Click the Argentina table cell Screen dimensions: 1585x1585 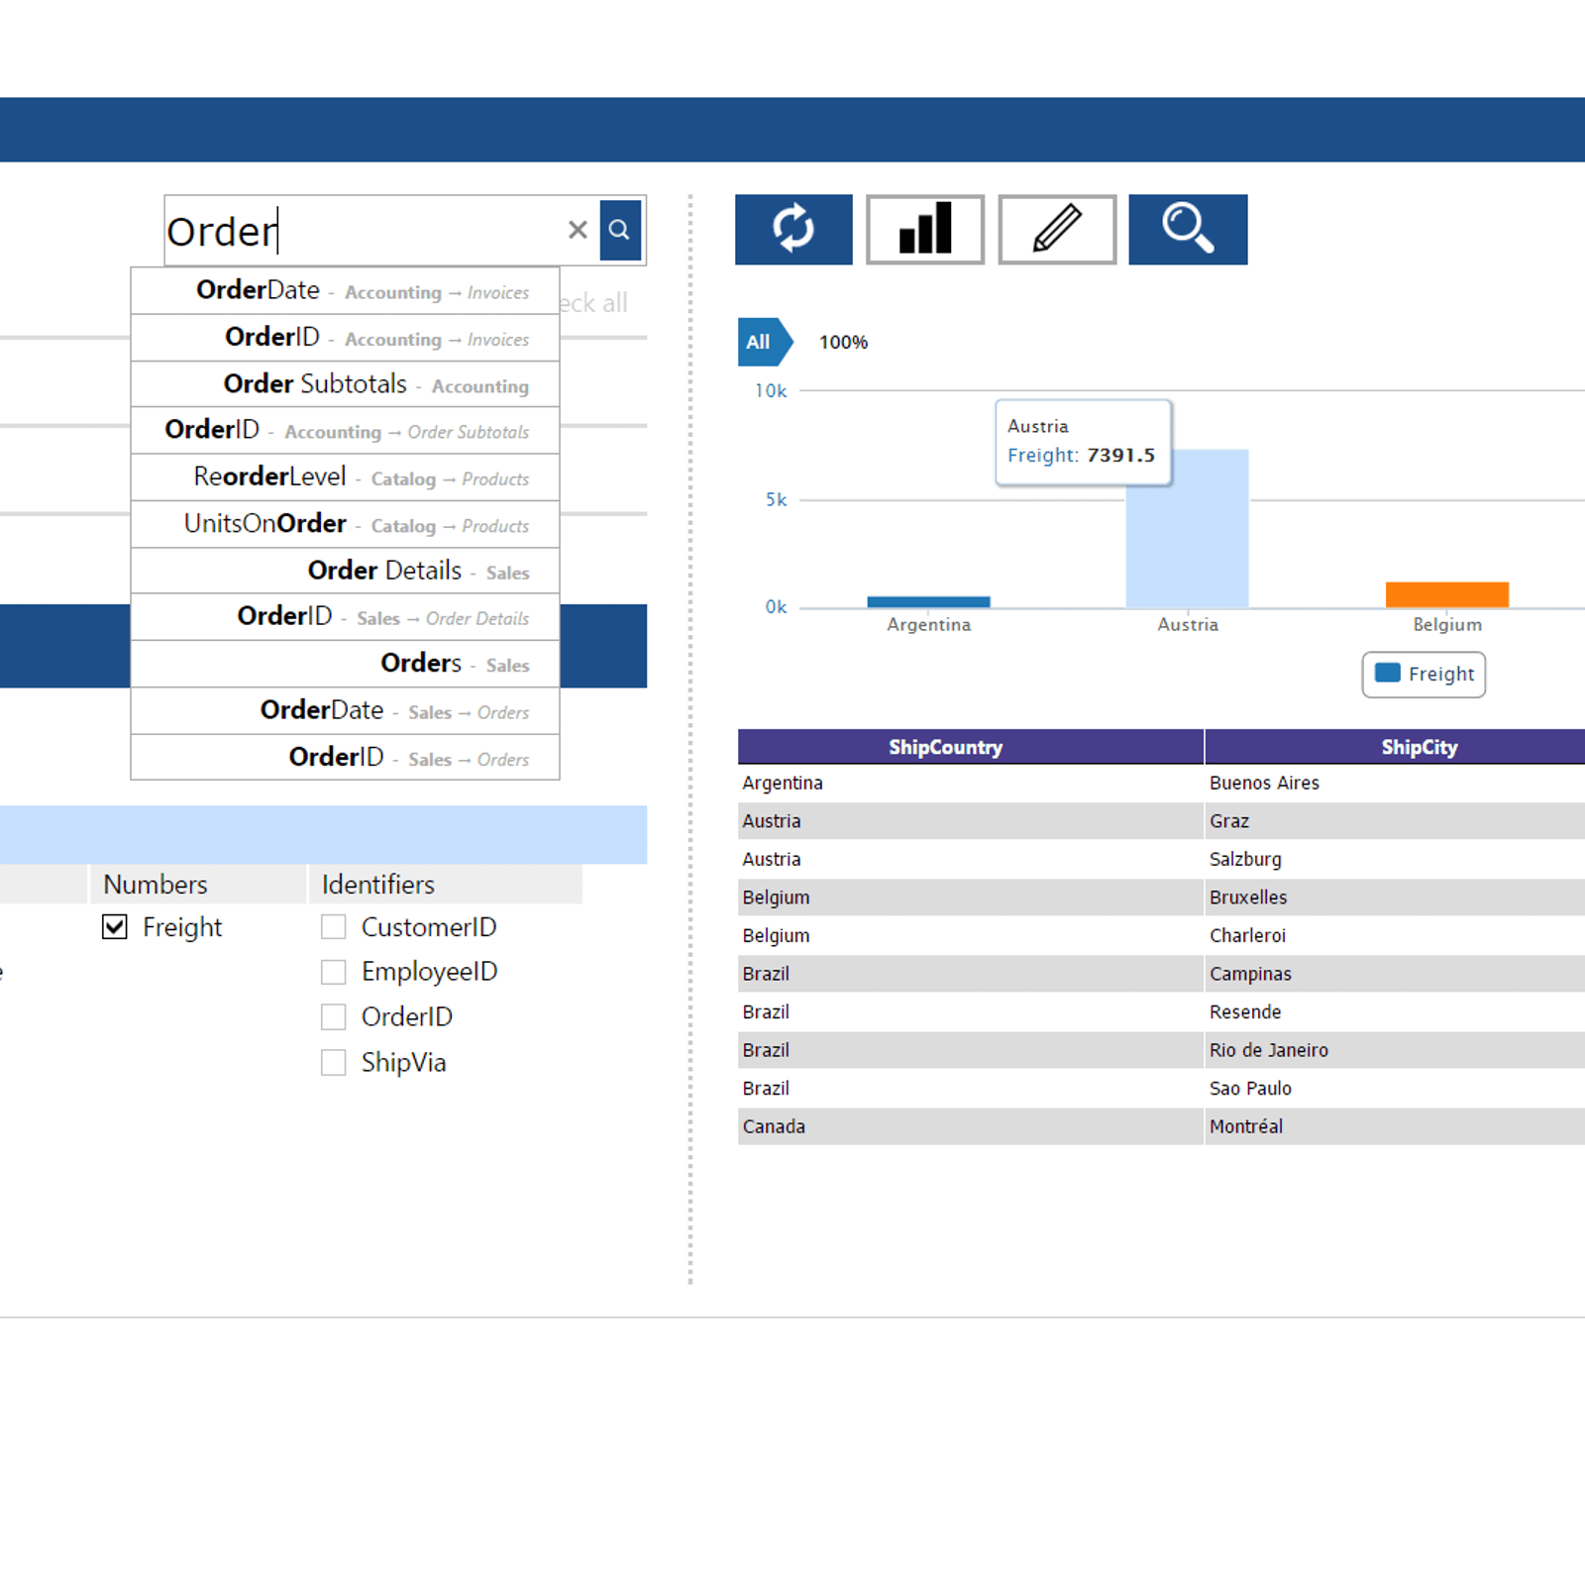(x=971, y=783)
